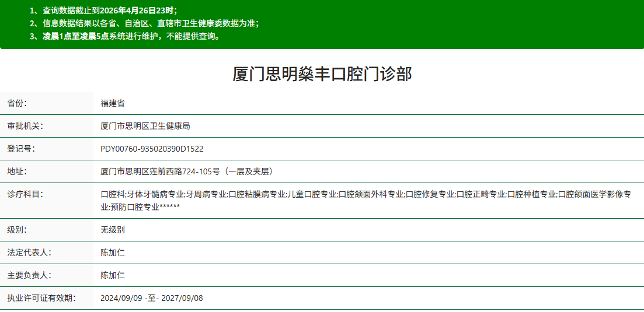Select the label 主要负责人
The width and height of the screenshot is (644, 312).
(29, 275)
